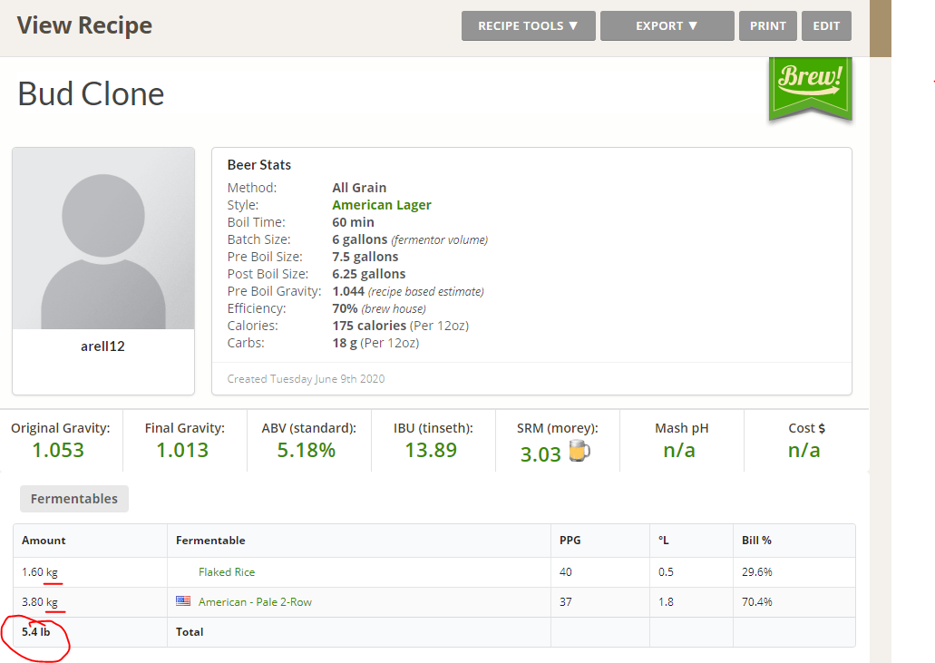Viewport: 935px width, 663px height.
Task: Click the Edit button
Action: (825, 26)
